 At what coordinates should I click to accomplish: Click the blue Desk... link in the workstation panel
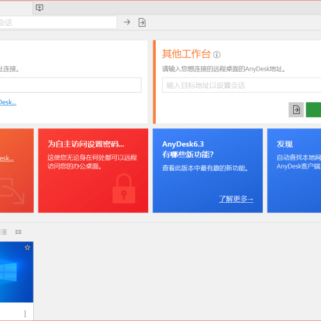pyautogui.click(x=8, y=102)
